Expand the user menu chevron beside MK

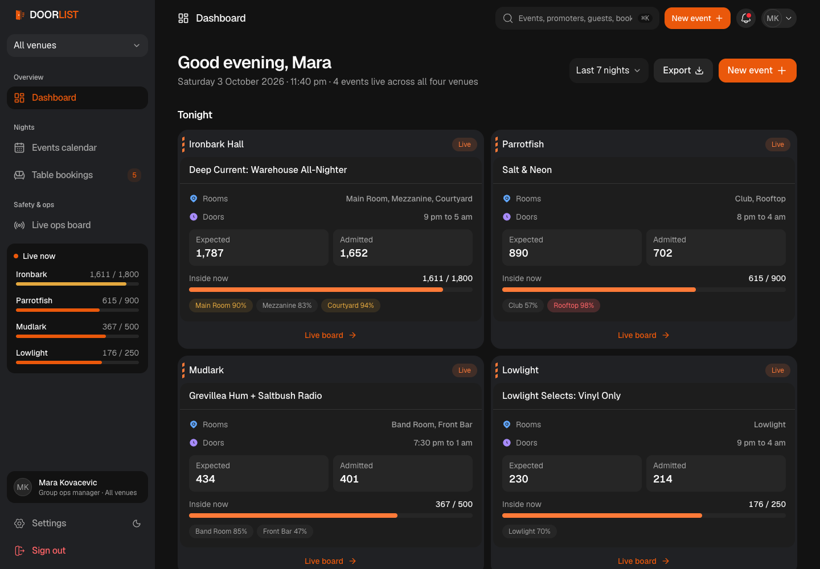point(789,18)
